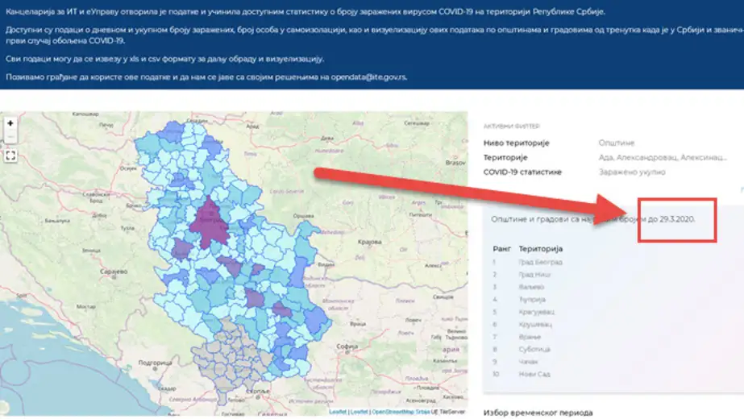Zoom out on the map
Image resolution: width=744 pixels, height=419 pixels.
click(x=10, y=139)
